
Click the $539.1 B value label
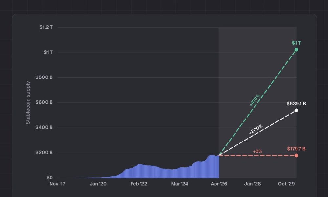pos(296,104)
